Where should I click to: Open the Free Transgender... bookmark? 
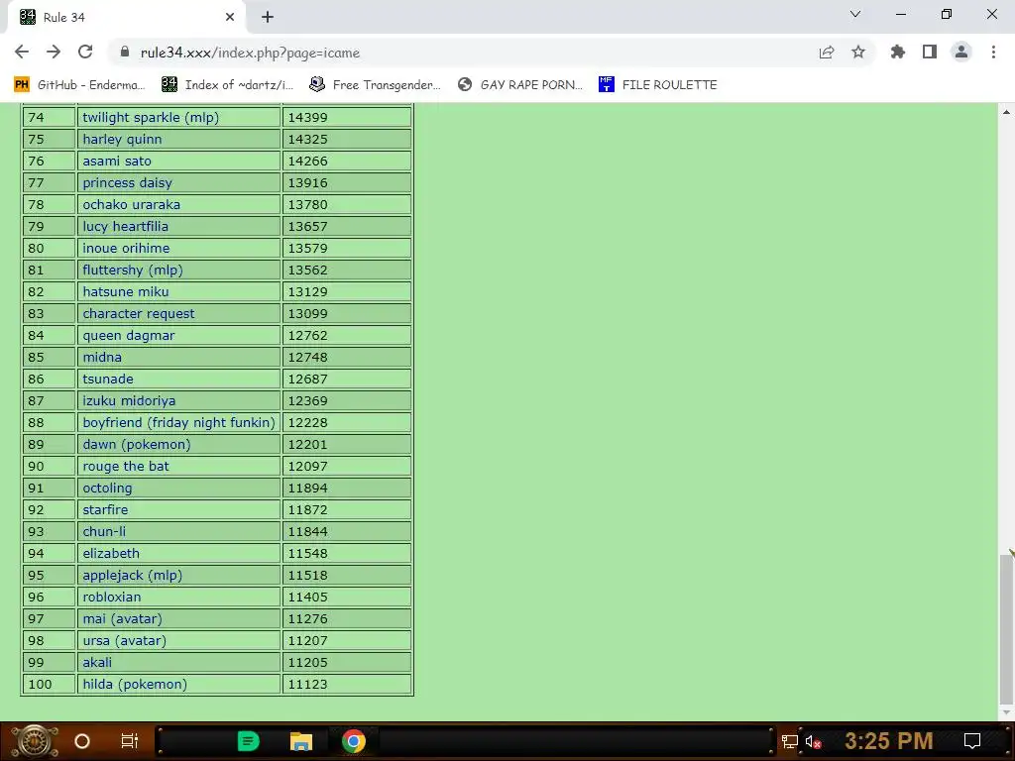374,85
